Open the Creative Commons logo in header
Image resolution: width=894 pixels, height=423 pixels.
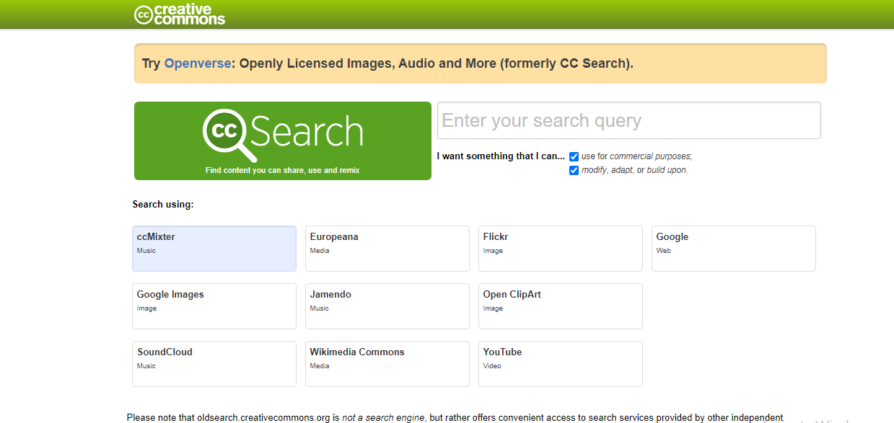[180, 14]
